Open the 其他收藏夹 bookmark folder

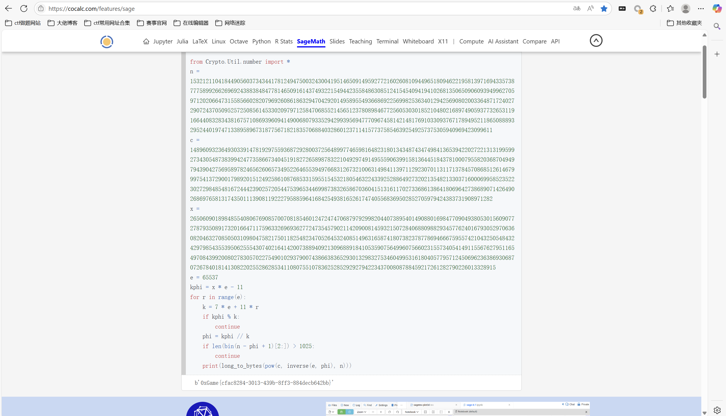pos(684,23)
